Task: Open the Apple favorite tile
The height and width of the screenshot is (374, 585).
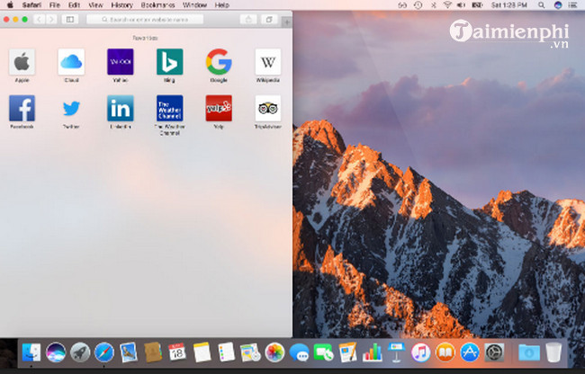Action: point(22,62)
